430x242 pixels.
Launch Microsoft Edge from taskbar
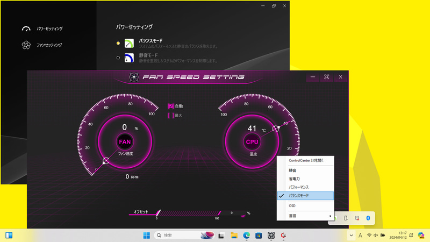coord(246,236)
